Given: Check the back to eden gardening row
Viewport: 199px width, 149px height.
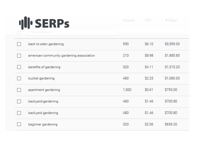Looking at the screenshot, I should click(19, 44).
